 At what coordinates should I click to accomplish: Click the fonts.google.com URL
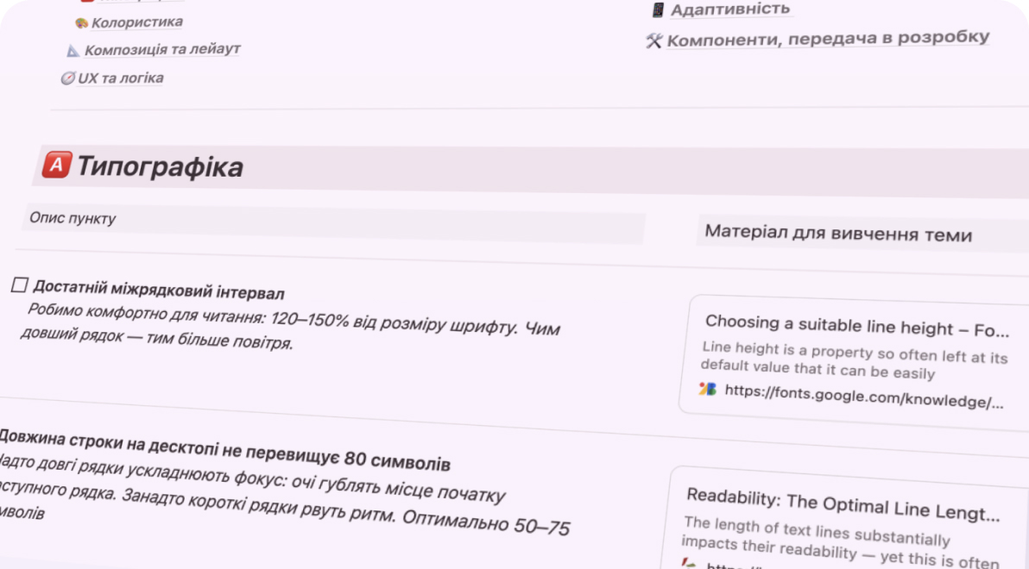coord(864,397)
